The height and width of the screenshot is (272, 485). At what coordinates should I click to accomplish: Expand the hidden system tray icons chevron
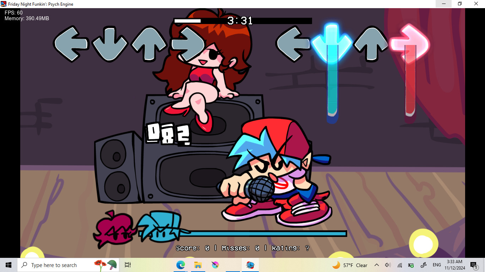[377, 265]
